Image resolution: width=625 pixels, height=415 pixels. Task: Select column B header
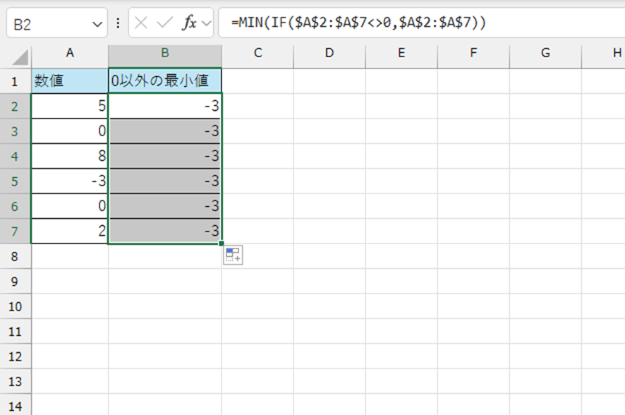point(164,53)
